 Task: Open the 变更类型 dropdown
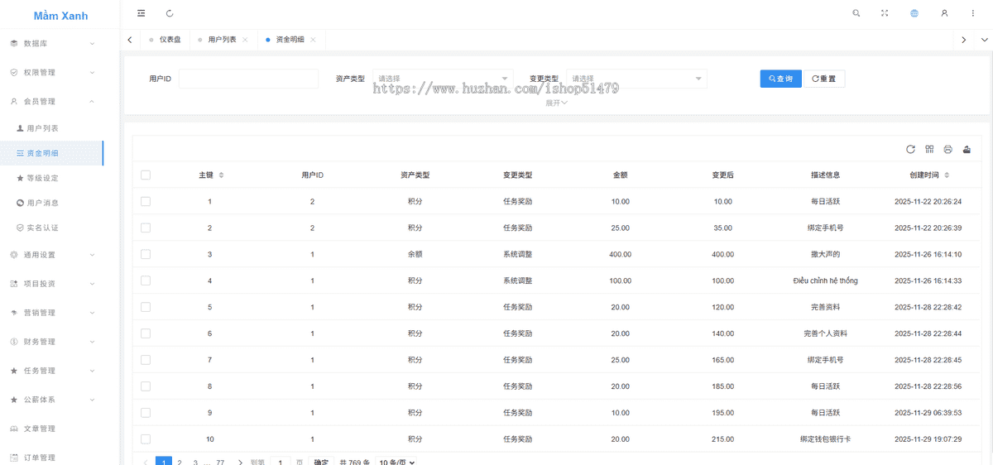click(x=636, y=79)
